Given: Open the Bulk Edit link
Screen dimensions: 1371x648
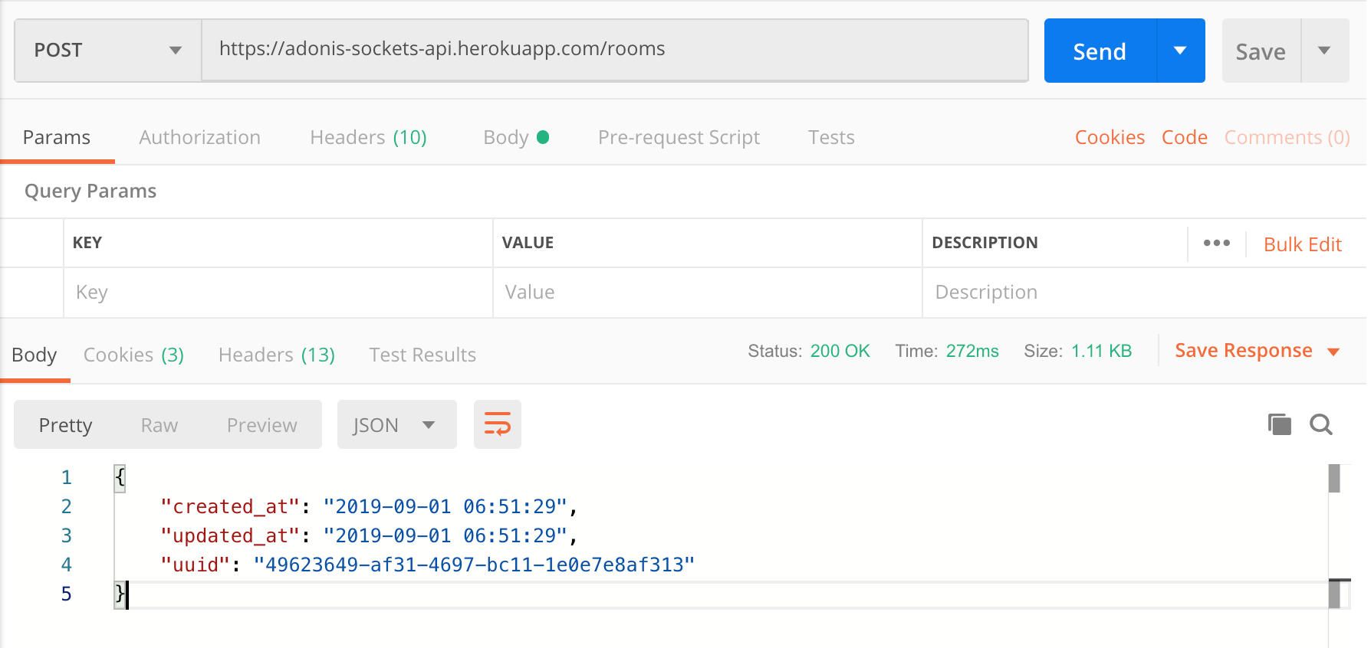Looking at the screenshot, I should click(x=1302, y=244).
